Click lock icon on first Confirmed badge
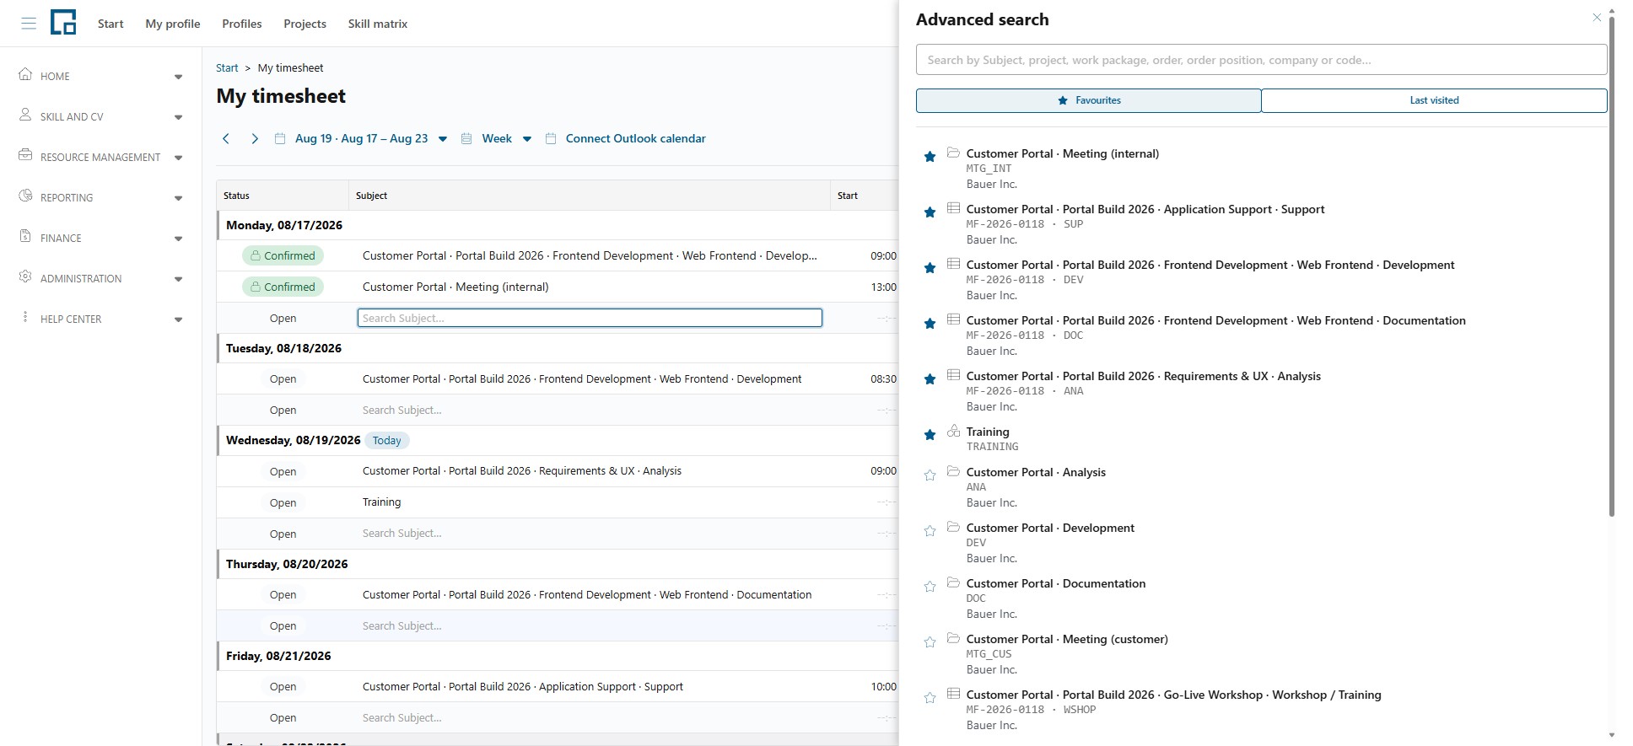Viewport: 1633px width, 746px height. 256,255
